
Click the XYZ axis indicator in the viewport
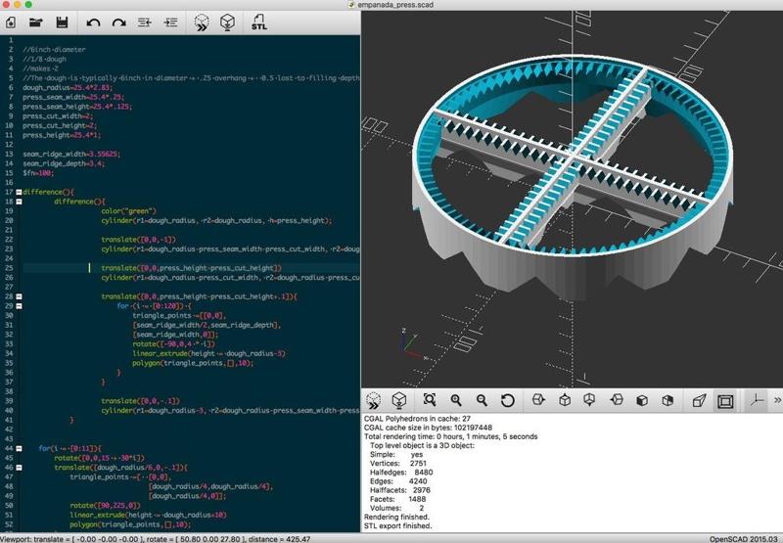tap(413, 346)
